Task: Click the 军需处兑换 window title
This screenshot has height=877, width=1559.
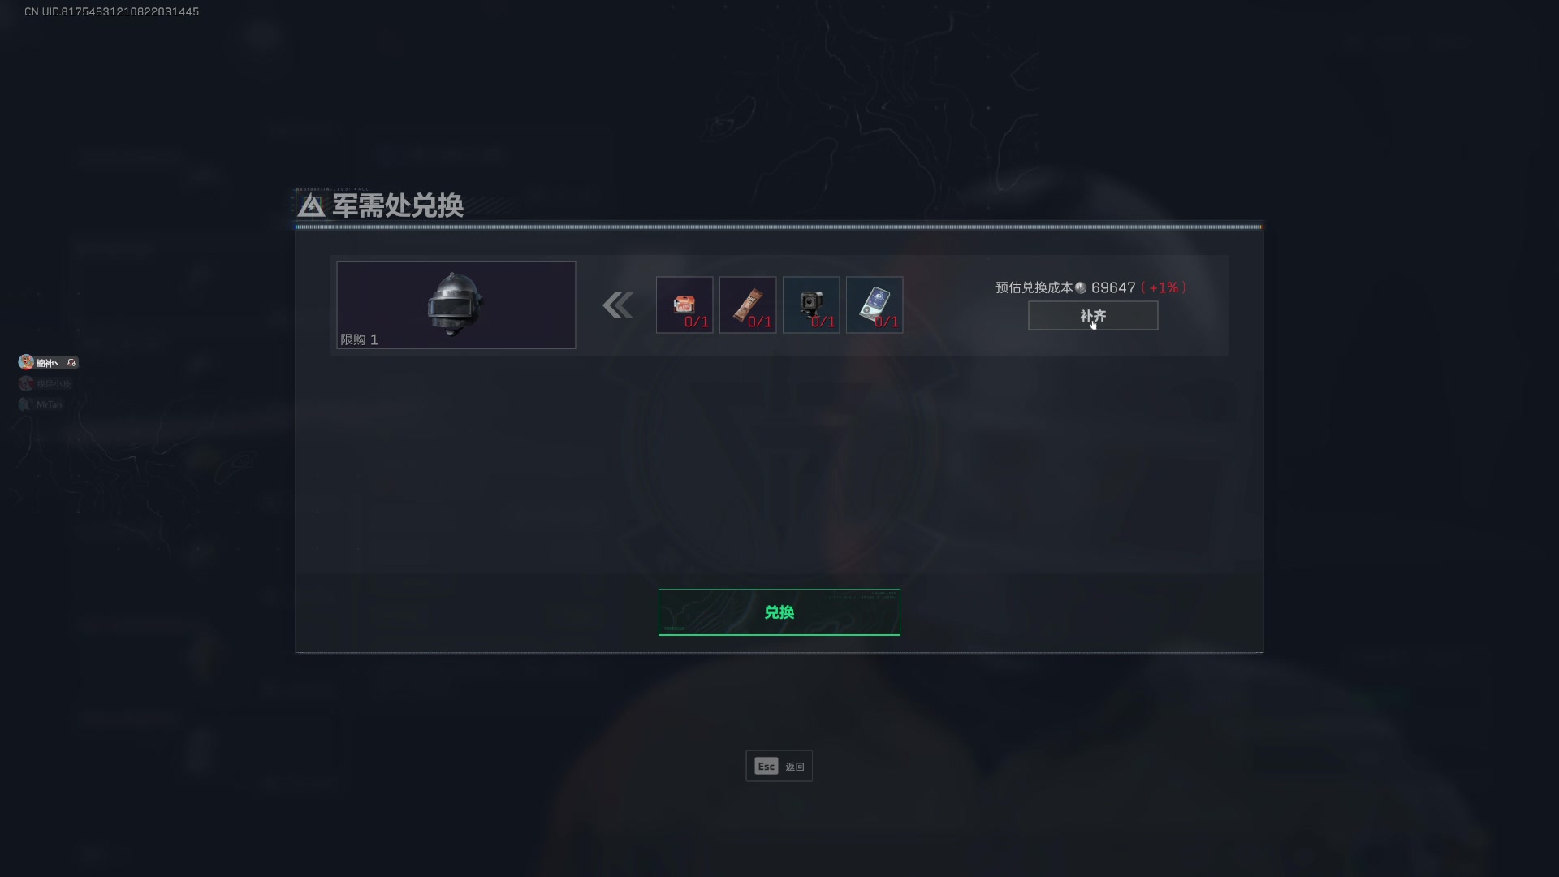Action: 398,205
